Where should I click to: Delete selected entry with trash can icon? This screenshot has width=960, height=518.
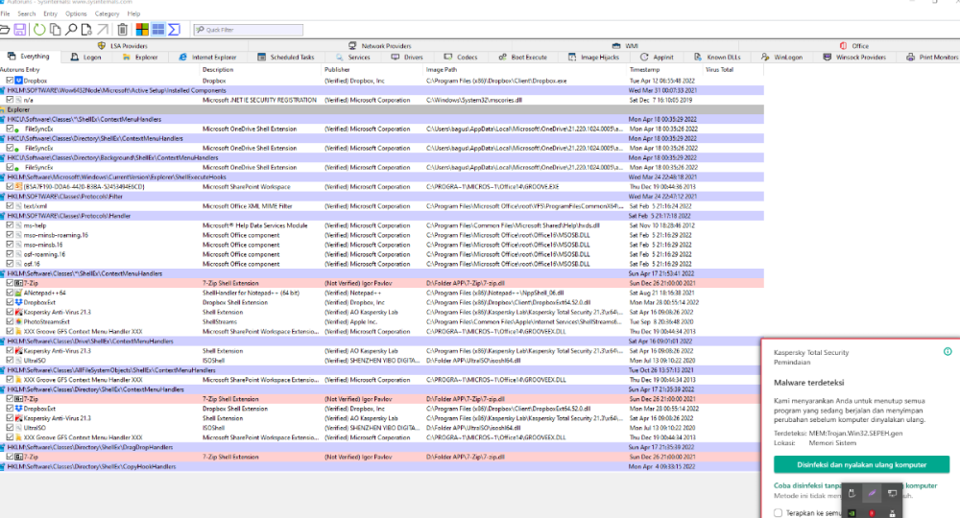pos(123,30)
